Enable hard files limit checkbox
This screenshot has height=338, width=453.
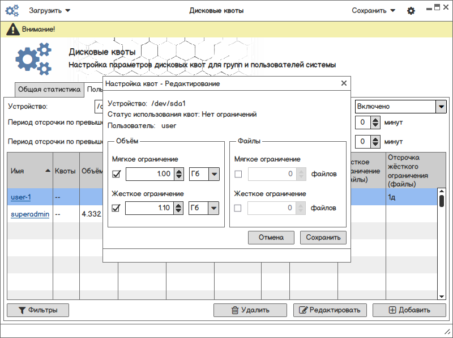pos(237,208)
